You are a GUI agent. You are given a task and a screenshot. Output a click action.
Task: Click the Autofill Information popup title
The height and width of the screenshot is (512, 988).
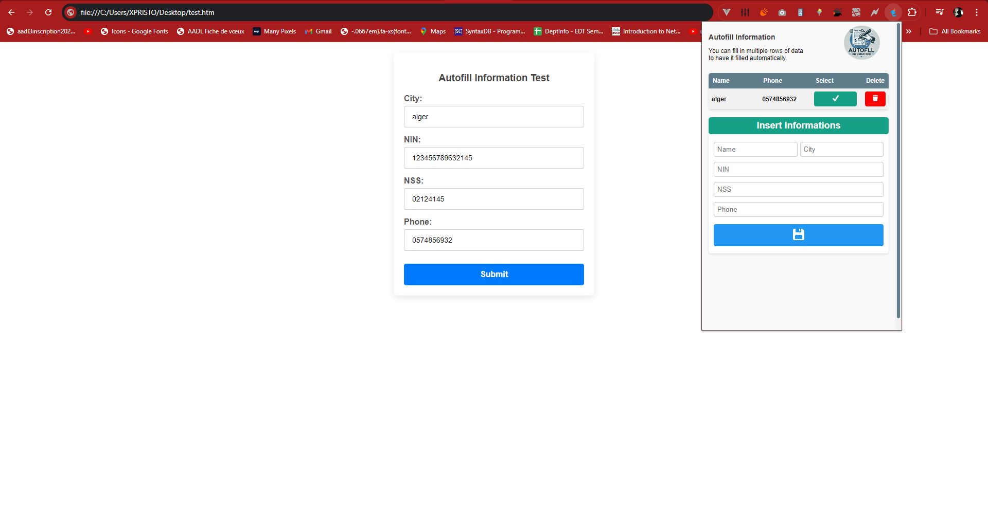pyautogui.click(x=742, y=37)
